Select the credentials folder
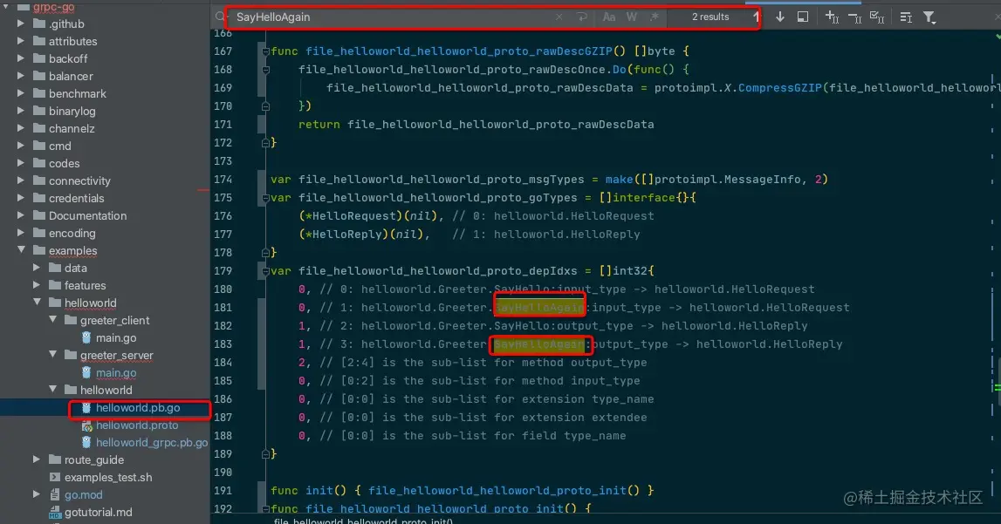 [x=76, y=198]
